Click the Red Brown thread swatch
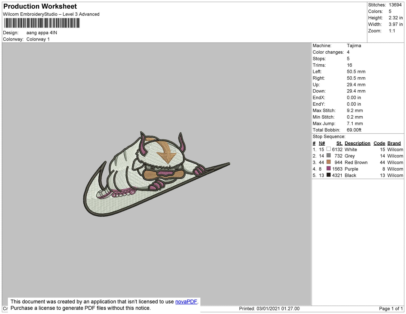Viewport: 406px width, 314px height. click(x=328, y=162)
